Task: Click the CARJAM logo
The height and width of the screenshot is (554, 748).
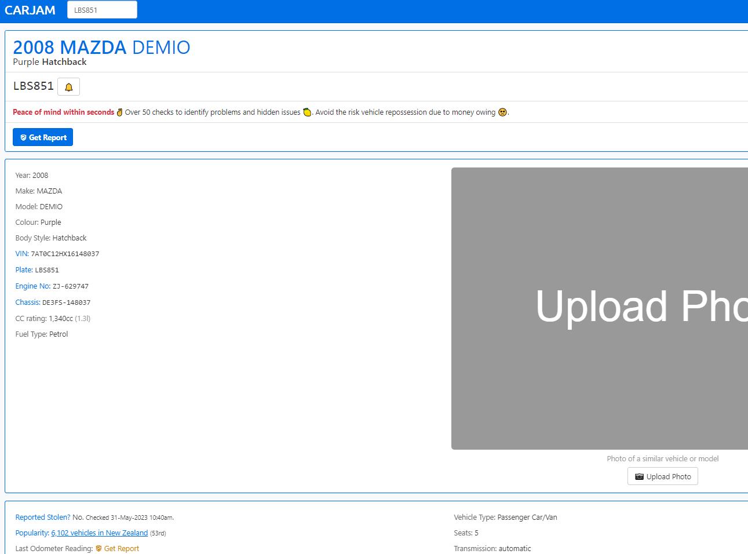Action: click(x=30, y=10)
